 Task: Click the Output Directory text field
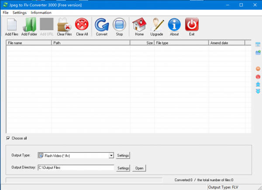(75, 168)
